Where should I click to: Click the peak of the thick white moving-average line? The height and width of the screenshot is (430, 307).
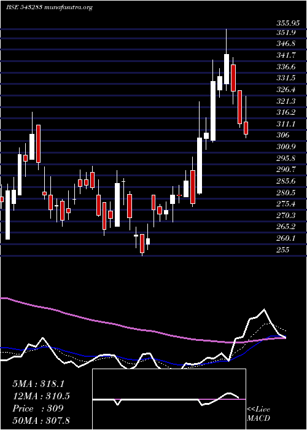pos(264,310)
